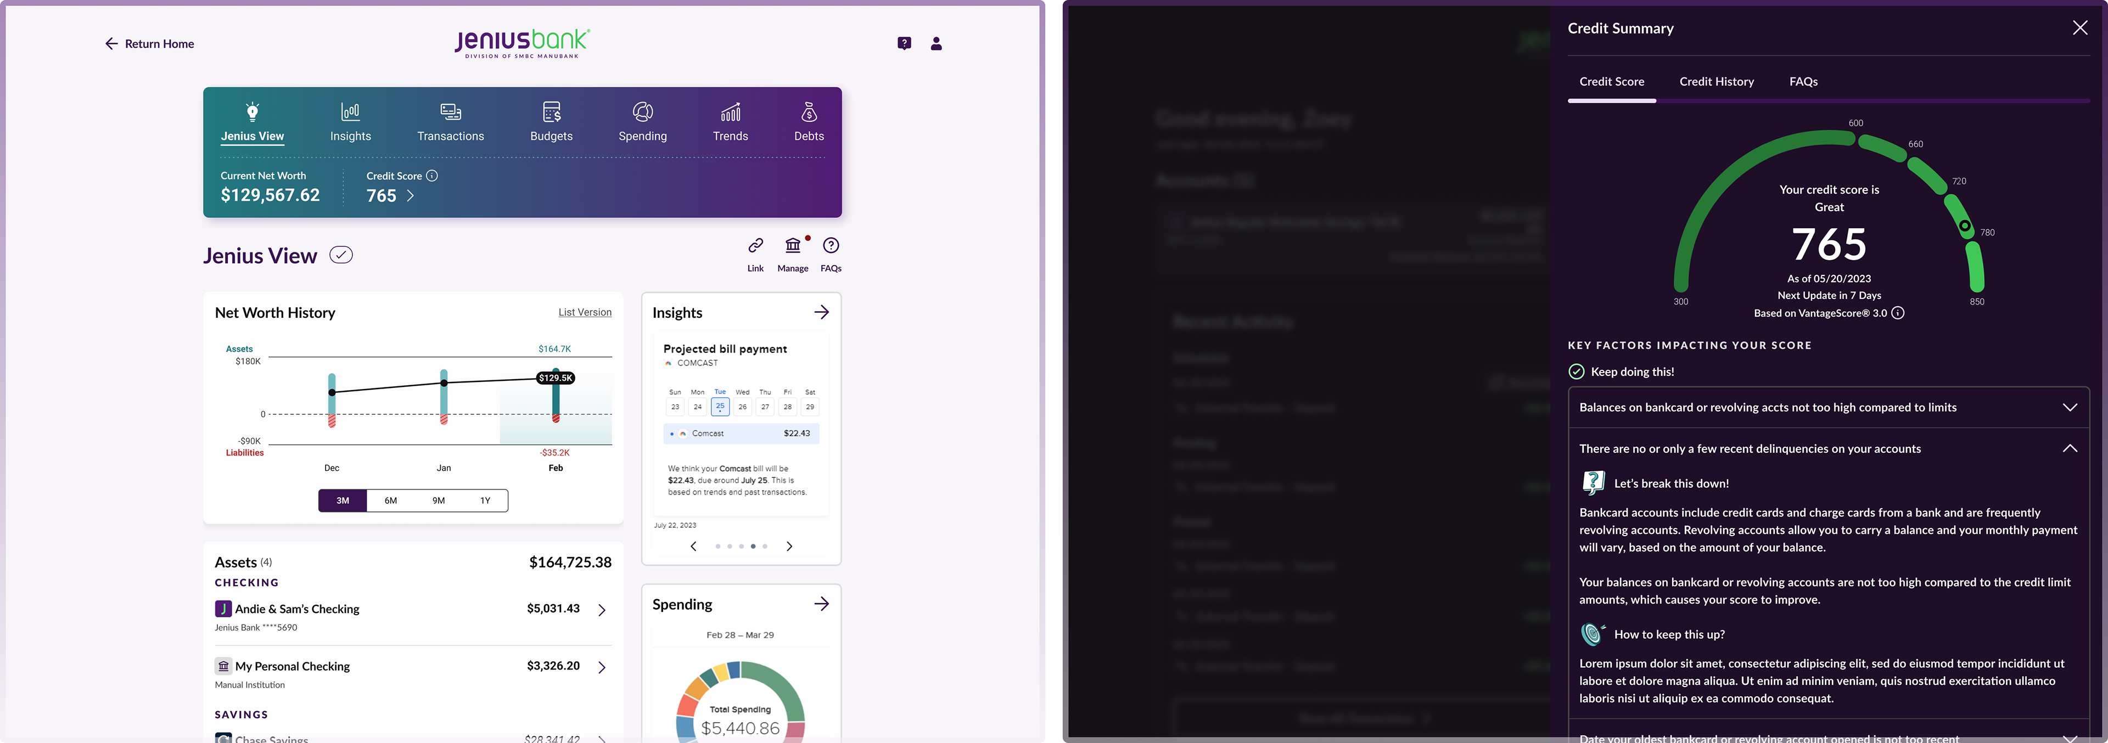Switch to the Credit History tab
The width and height of the screenshot is (2108, 743).
[1716, 82]
